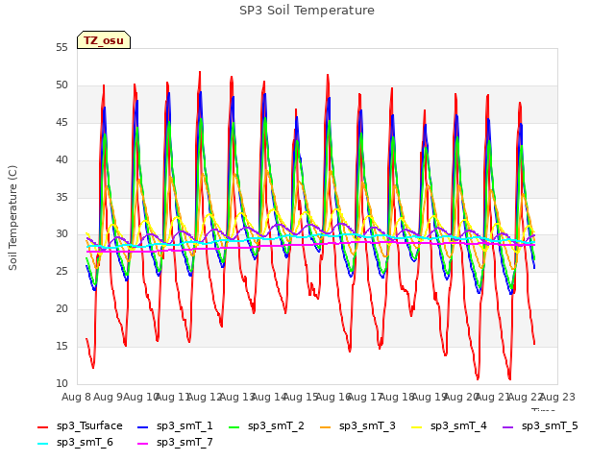This screenshot has height=461, width=615.
Task: Click the 30 y-axis tick label
Action: pos(61,234)
